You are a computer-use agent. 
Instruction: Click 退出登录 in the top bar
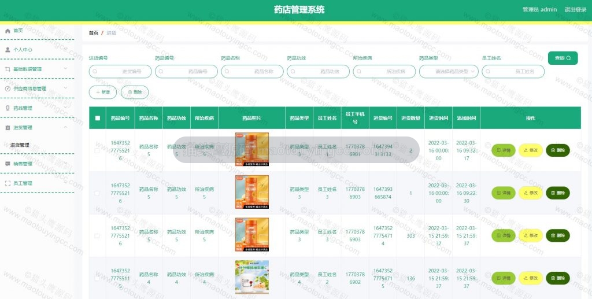click(x=575, y=10)
